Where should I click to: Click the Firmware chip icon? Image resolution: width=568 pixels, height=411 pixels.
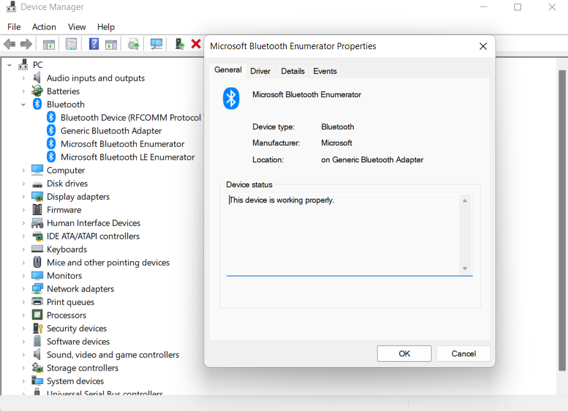[x=37, y=210]
